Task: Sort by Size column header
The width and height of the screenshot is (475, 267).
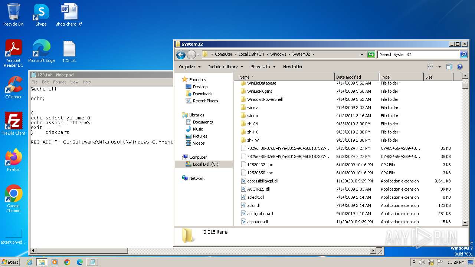Action: click(438, 77)
